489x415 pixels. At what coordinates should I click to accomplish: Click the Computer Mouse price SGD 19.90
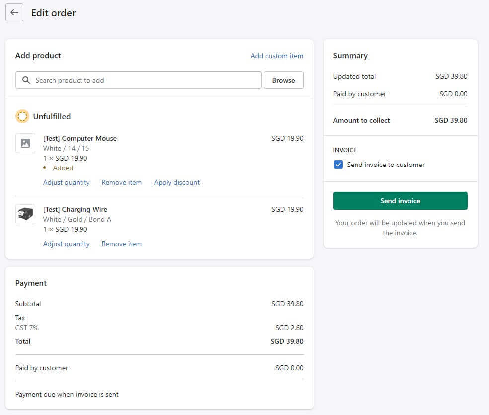(x=287, y=139)
